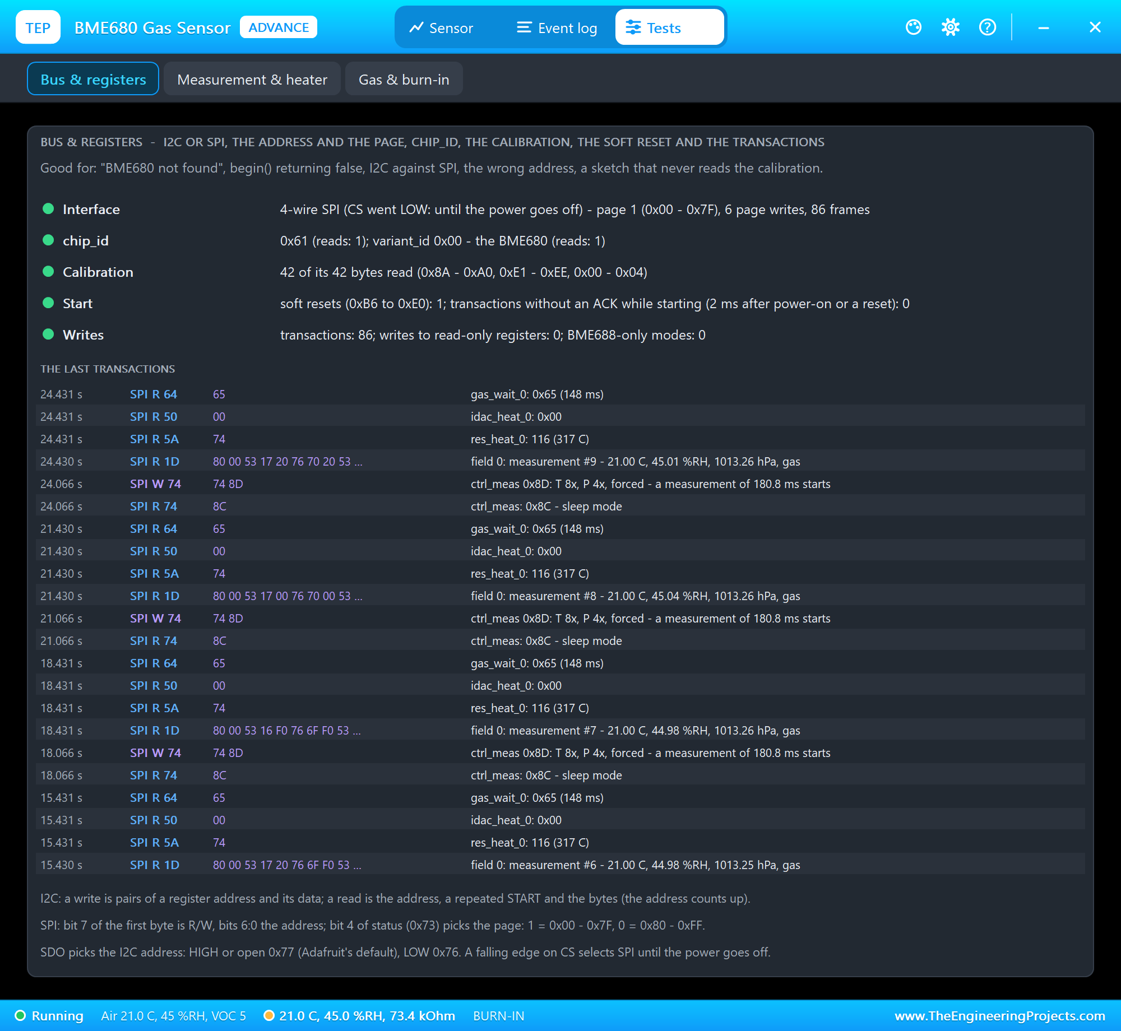The image size is (1121, 1031).
Task: Open www.TheEngineeringProjects.com link
Action: click(1000, 1015)
